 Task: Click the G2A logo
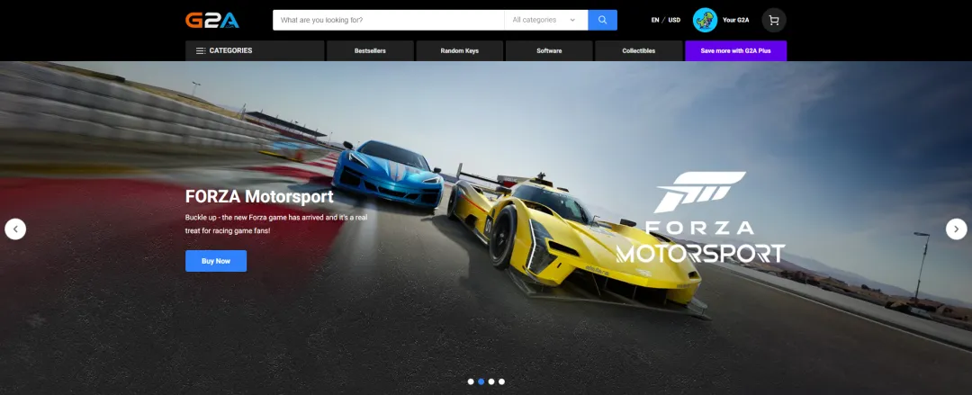click(x=212, y=20)
